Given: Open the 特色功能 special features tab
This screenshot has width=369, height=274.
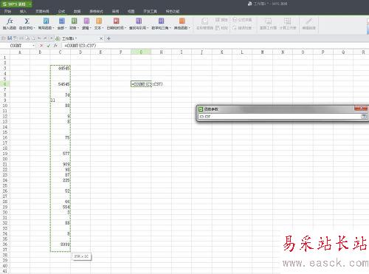Looking at the screenshot, I should point(173,11).
